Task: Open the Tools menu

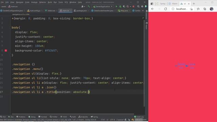Action: (61, 2)
